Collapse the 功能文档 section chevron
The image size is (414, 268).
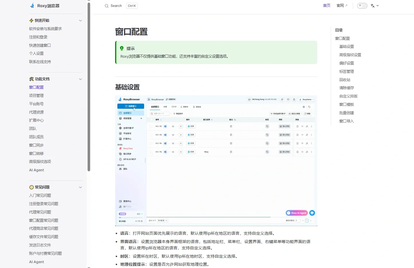[x=80, y=79]
